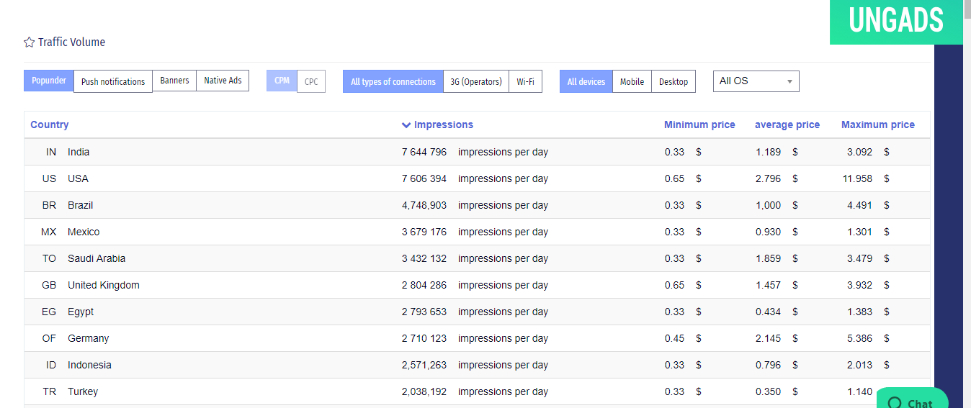Toggle pricing model to CPM
Image resolution: width=971 pixels, height=408 pixels.
click(x=282, y=81)
